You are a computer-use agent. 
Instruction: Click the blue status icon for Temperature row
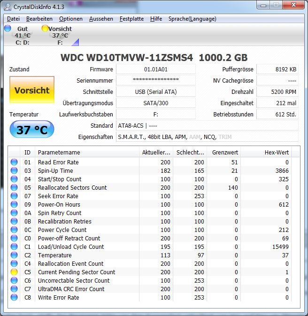(x=14, y=255)
